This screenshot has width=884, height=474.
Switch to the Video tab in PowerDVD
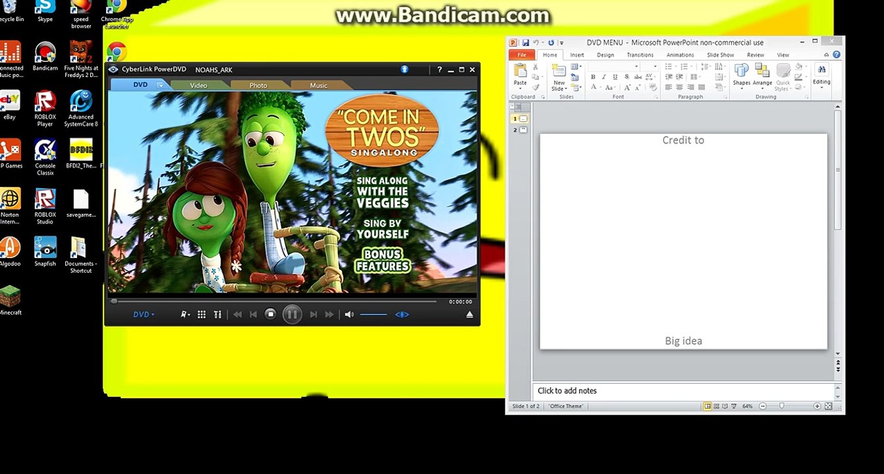198,85
